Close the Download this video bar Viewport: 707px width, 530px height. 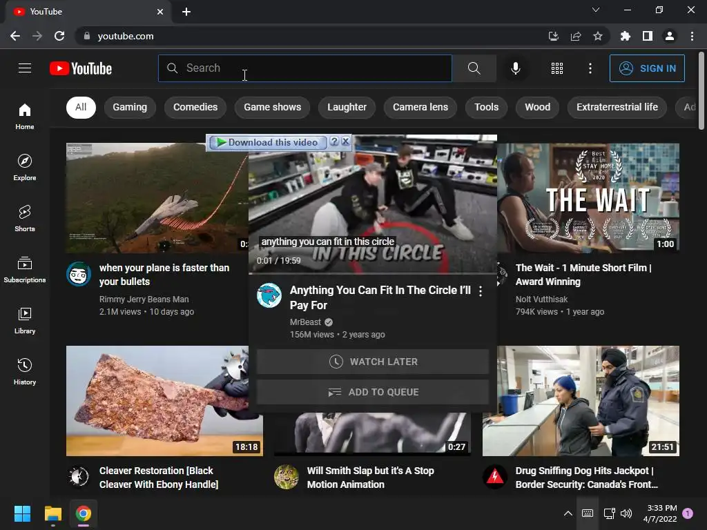[x=346, y=141]
